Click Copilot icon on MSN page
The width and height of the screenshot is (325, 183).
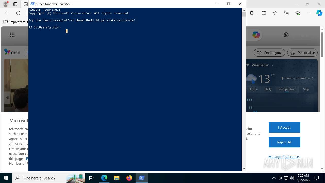tap(256, 35)
